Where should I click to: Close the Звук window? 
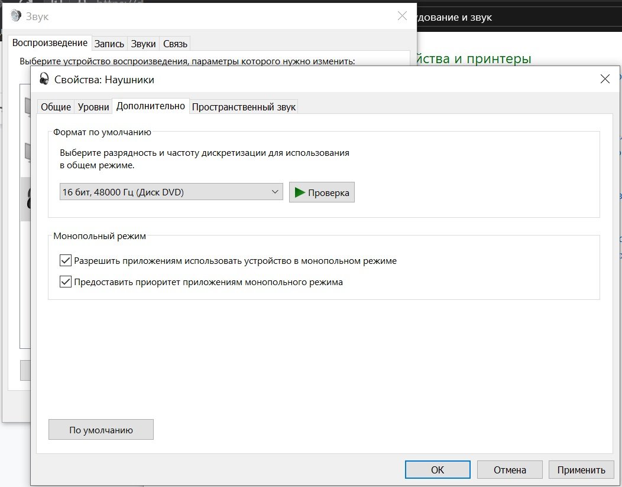(x=402, y=16)
